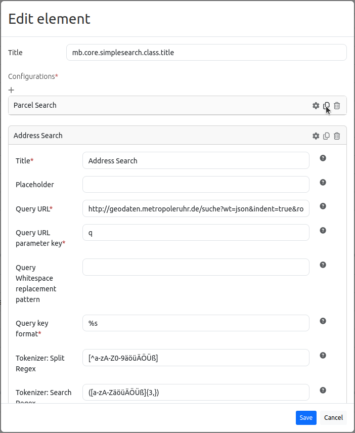Focus the element Title input field
The height and width of the screenshot is (433, 355).
pos(206,53)
